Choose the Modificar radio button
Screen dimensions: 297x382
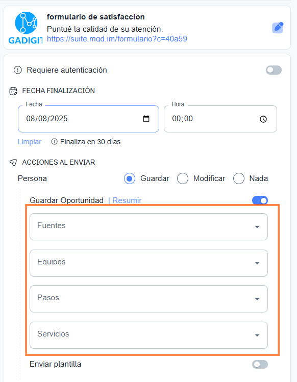click(183, 178)
